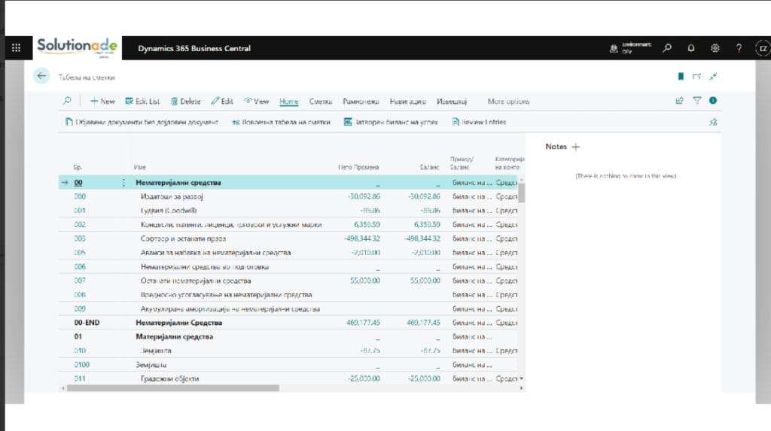
Task: Search the list with magnifier icon
Action: [x=67, y=101]
